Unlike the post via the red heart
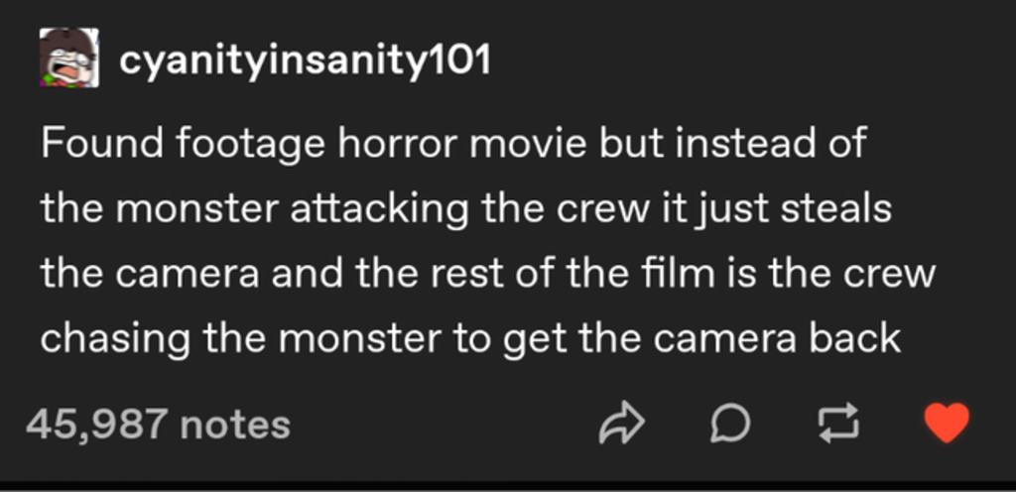The width and height of the screenshot is (1016, 492). tap(946, 424)
